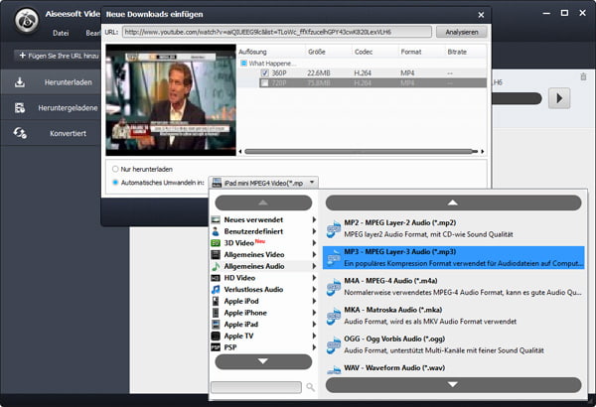Click the Heruntergeladene list icon
596x407 pixels.
click(x=20, y=108)
